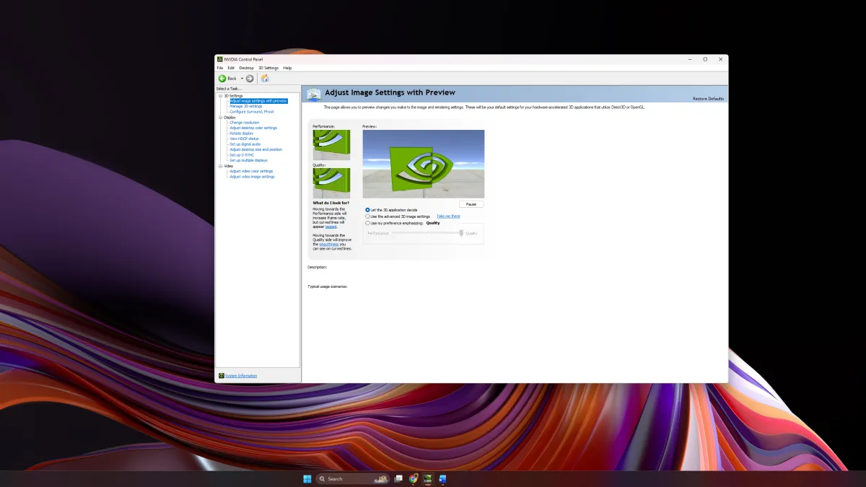Open Set up multiple displays

click(248, 160)
